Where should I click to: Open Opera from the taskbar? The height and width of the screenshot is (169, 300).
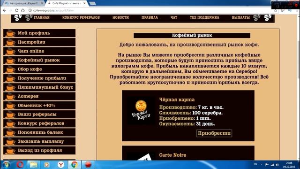pos(20,165)
